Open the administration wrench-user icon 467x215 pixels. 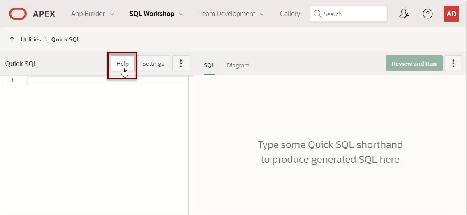coord(404,14)
